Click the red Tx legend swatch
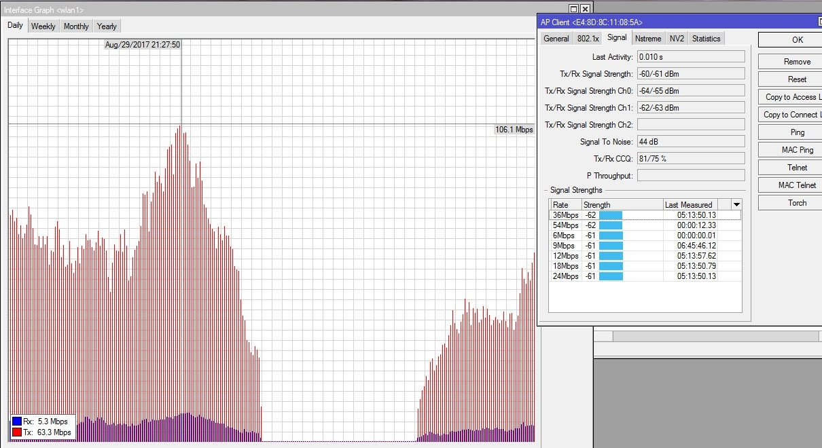 17,432
